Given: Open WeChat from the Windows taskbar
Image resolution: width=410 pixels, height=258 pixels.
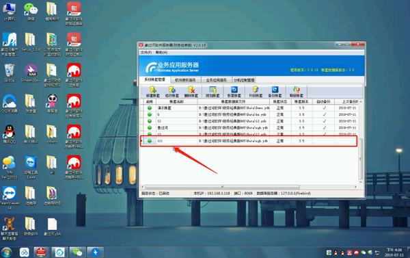Looking at the screenshot, I should point(77,253).
